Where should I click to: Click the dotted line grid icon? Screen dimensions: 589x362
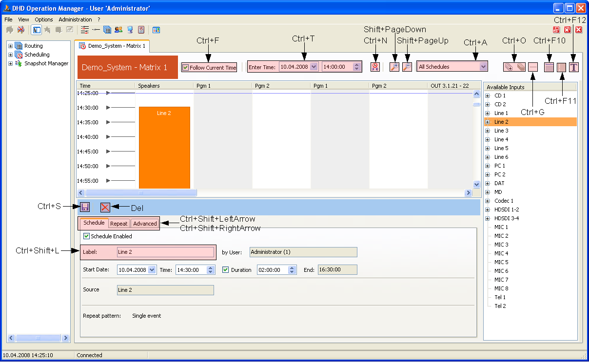pyautogui.click(x=533, y=67)
